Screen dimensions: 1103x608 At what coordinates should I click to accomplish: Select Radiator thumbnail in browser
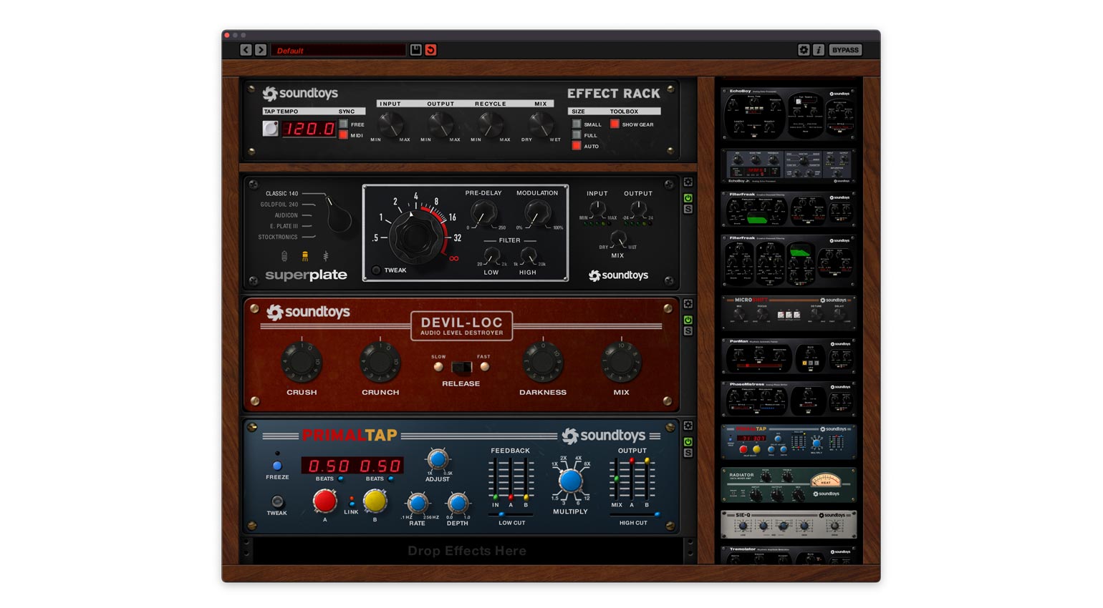789,485
